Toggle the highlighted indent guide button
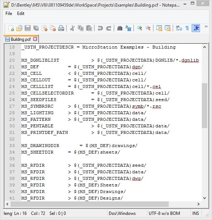The height and width of the screenshot is (220, 212). click(x=196, y=28)
